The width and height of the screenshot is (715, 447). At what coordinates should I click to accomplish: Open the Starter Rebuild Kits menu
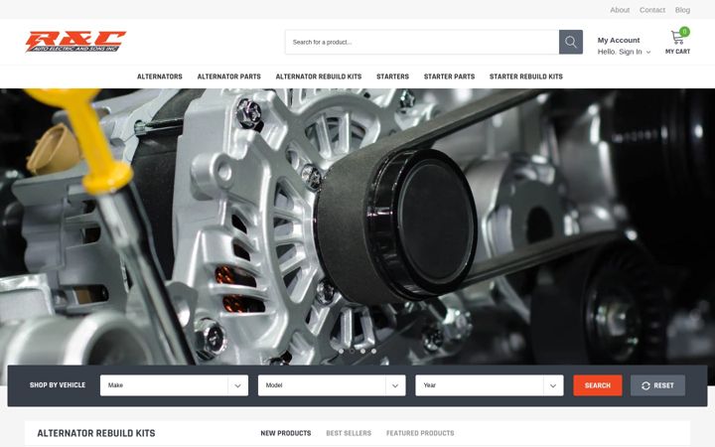tap(525, 76)
